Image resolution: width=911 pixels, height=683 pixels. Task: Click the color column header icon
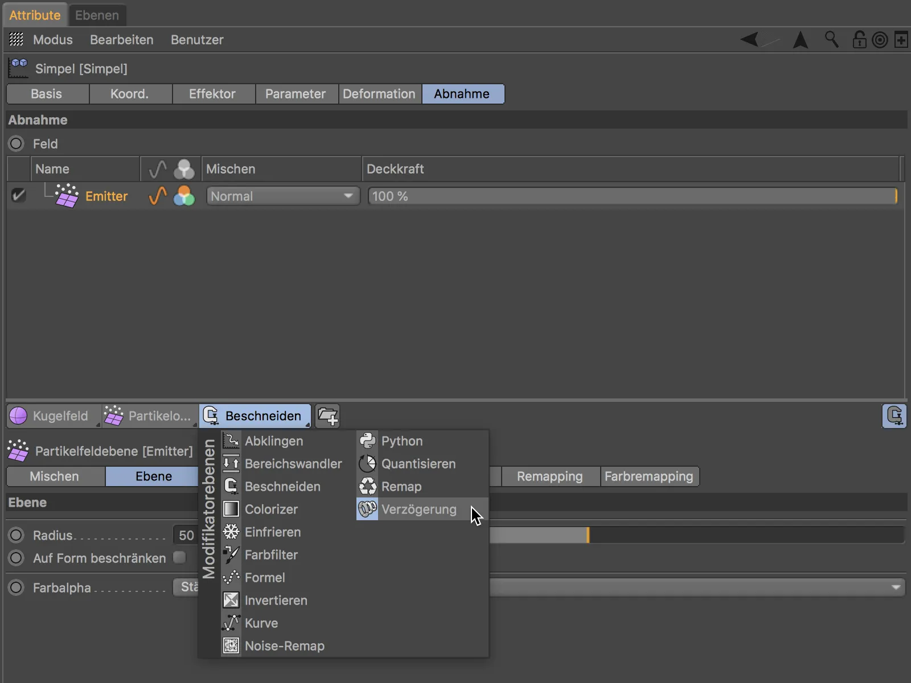tap(184, 169)
